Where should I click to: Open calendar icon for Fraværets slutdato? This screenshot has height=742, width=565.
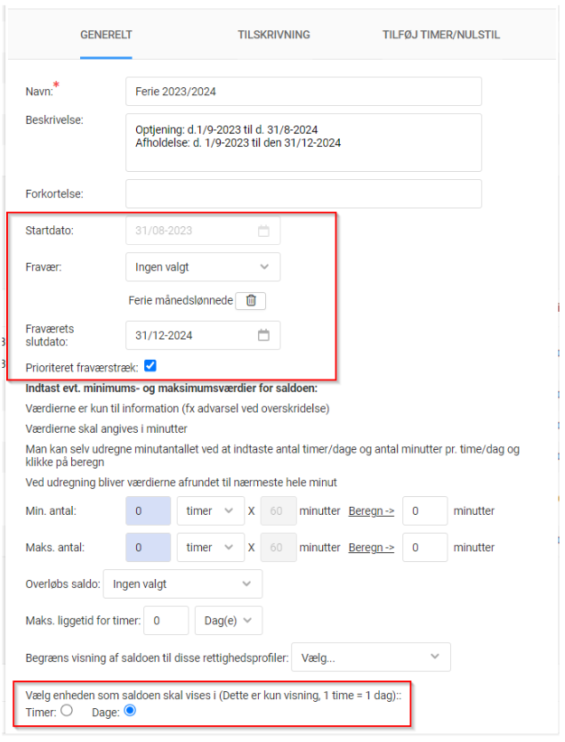point(263,336)
